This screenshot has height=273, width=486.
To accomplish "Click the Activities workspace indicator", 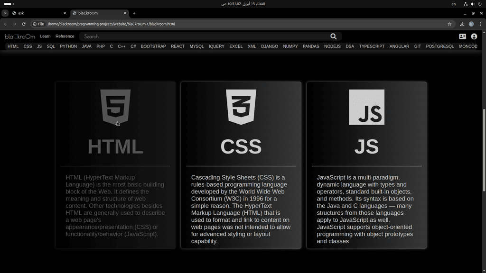I will click(x=9, y=4).
